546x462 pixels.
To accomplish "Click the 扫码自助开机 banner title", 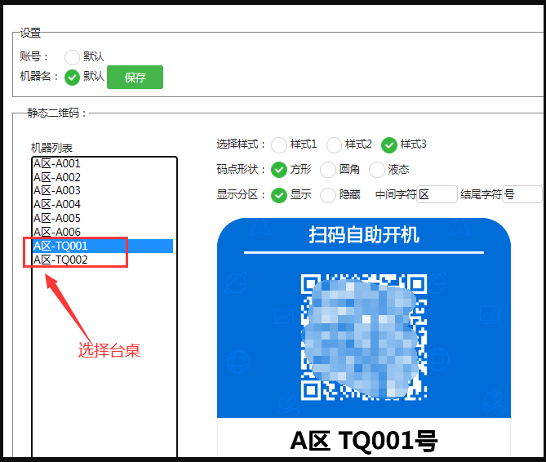I will pyautogui.click(x=364, y=234).
